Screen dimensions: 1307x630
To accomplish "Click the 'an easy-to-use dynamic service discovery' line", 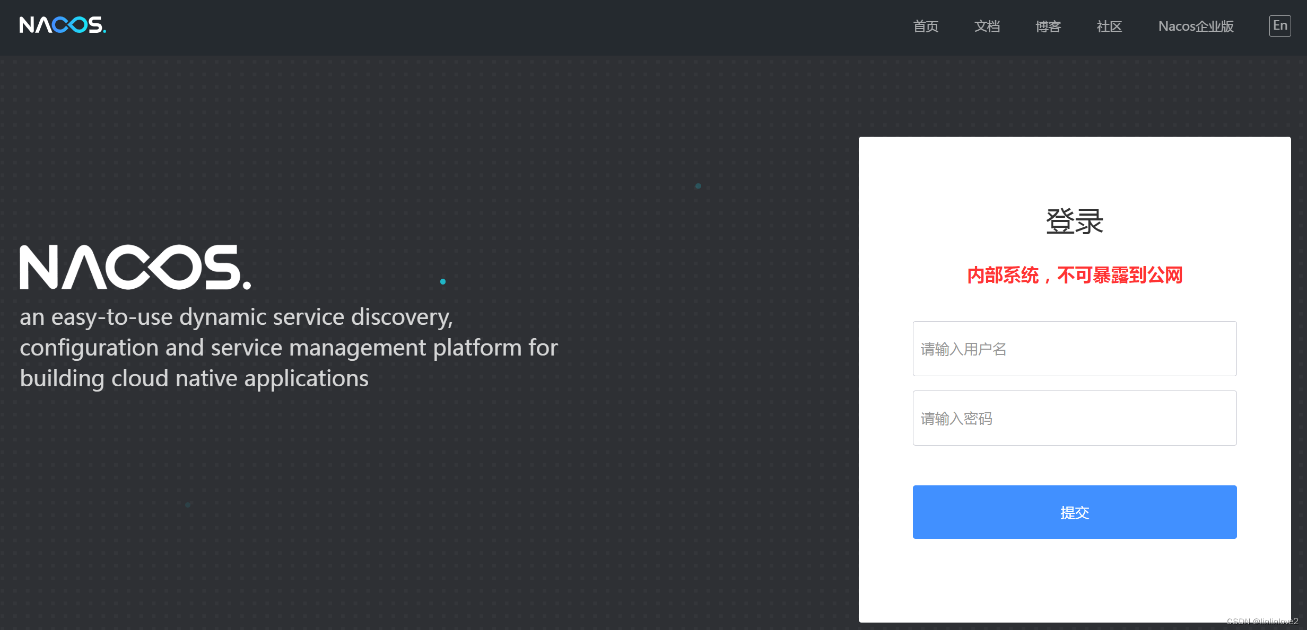I will [236, 317].
